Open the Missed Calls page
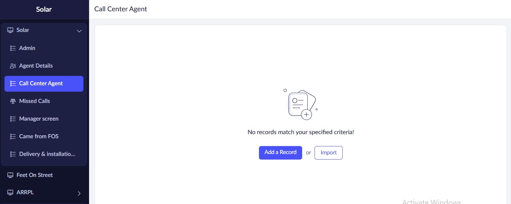The image size is (511, 204). 35,101
